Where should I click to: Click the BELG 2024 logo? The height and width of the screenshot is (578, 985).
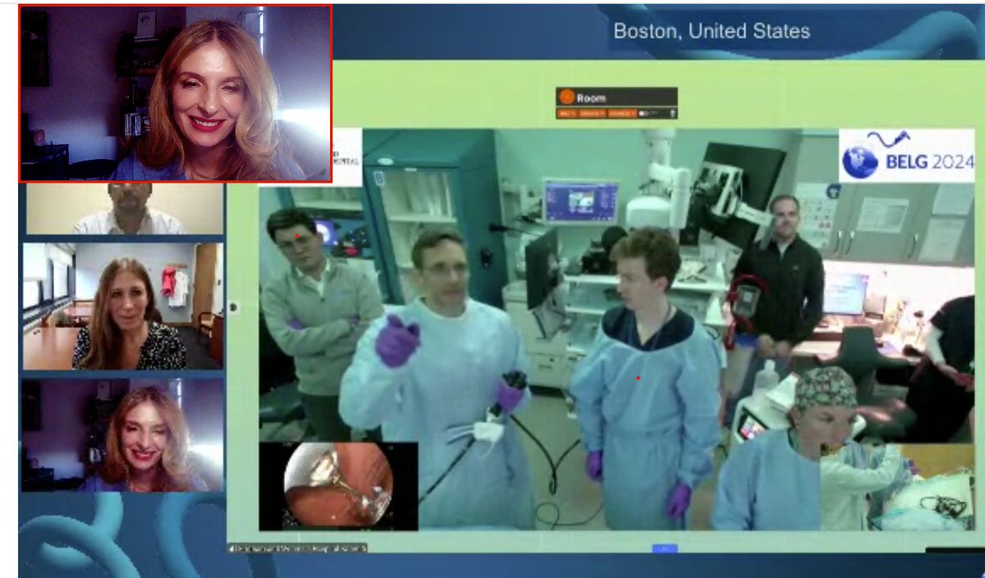(x=906, y=155)
